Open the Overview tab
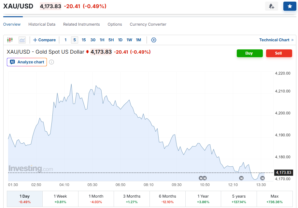Image resolution: width=298 pixels, height=208 pixels. pos(12,24)
